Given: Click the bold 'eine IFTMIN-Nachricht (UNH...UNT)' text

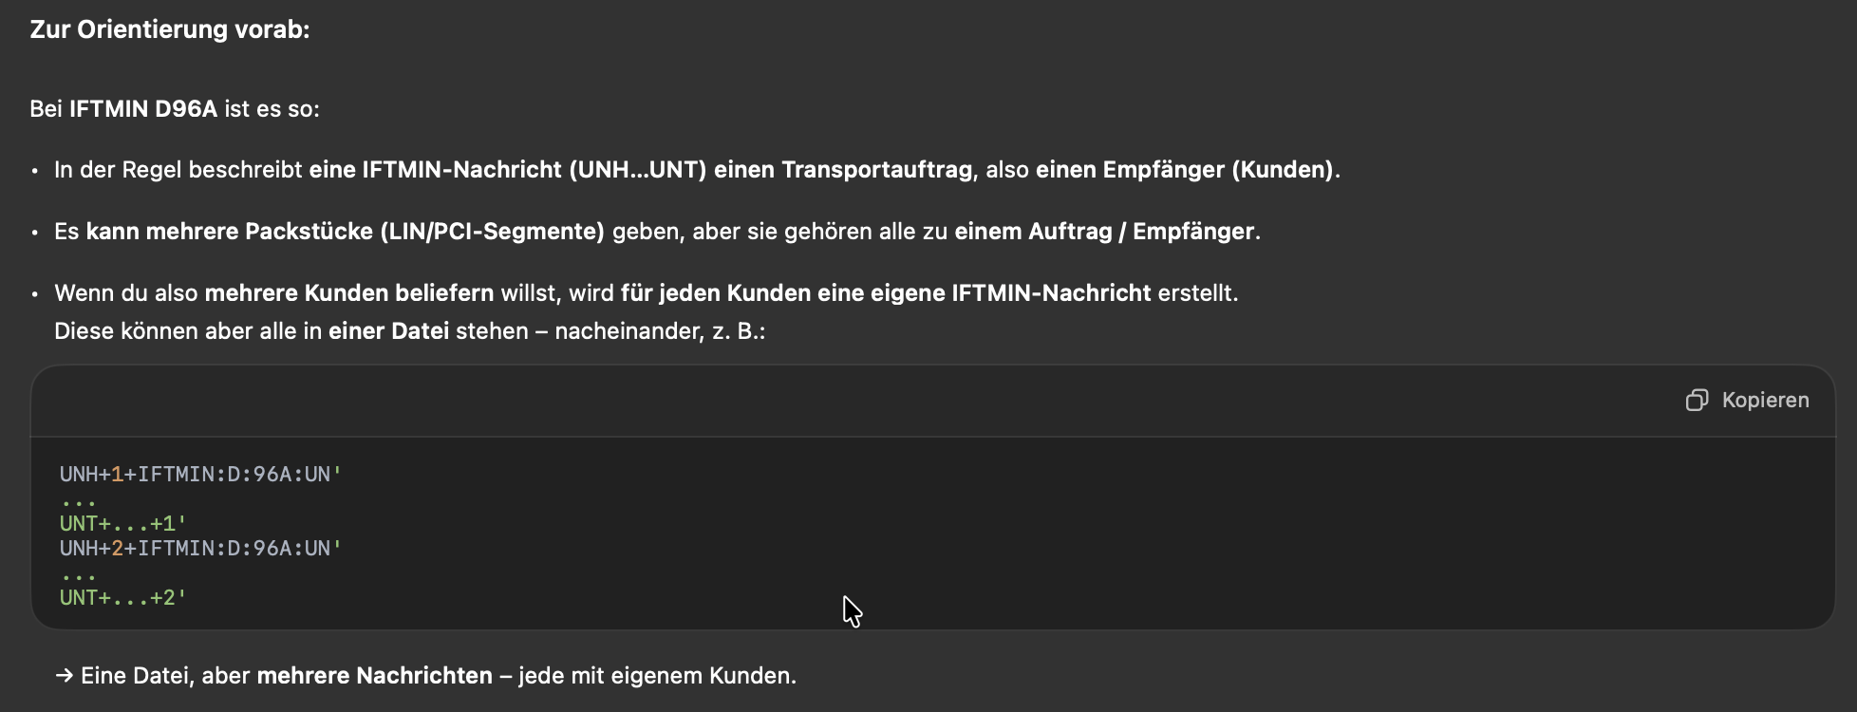Looking at the screenshot, I should 507,170.
